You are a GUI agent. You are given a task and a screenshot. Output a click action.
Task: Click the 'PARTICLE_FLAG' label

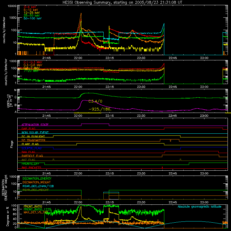tap(32, 156)
